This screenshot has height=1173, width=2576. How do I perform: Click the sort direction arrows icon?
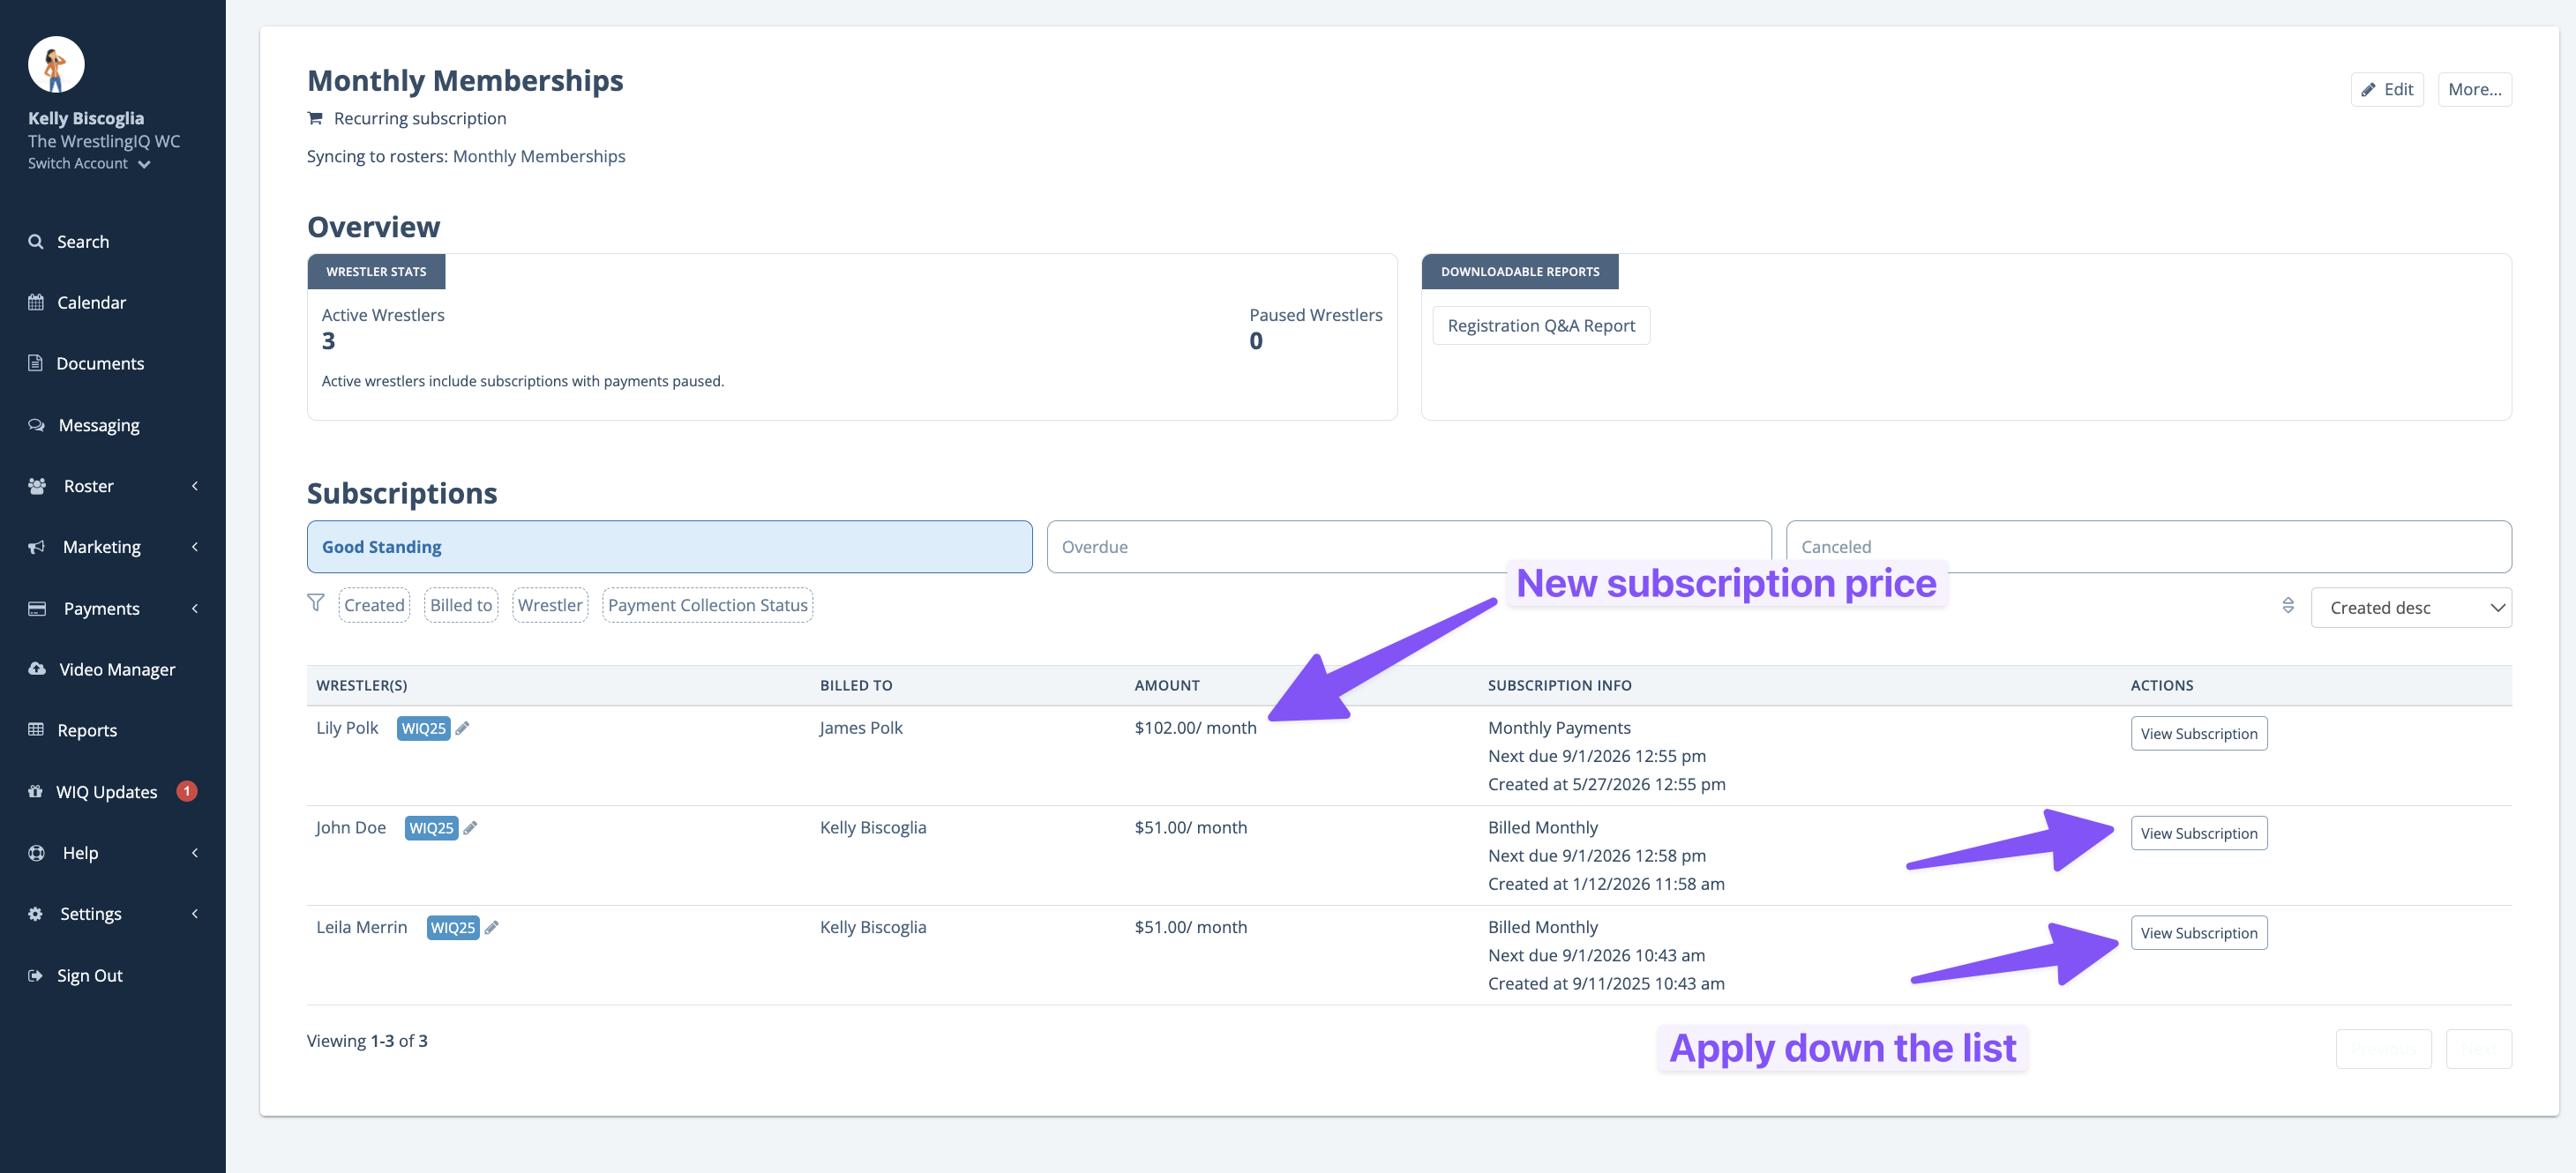pos(2288,606)
